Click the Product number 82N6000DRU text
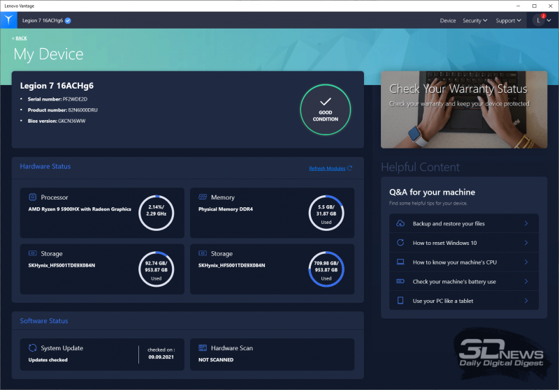Viewport: 559px width, 390px height. click(x=62, y=110)
